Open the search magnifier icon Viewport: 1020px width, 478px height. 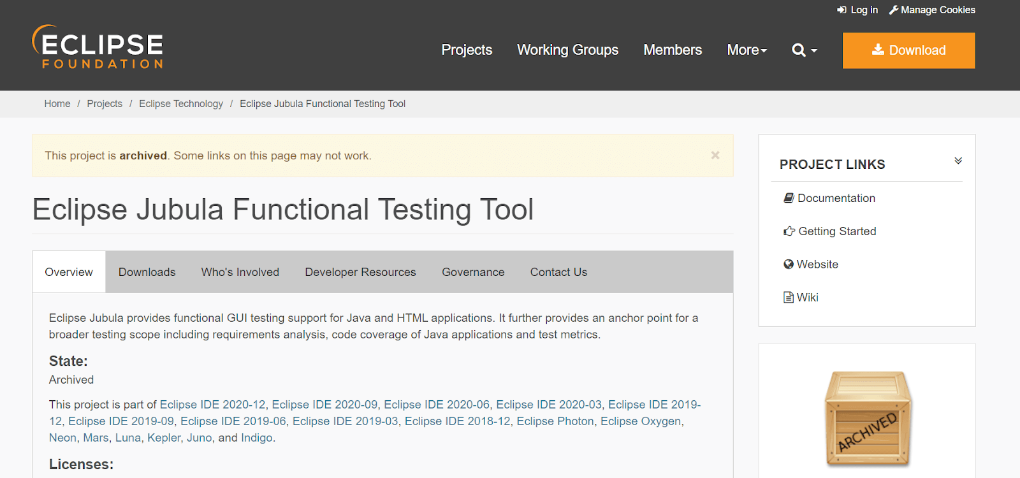click(798, 50)
